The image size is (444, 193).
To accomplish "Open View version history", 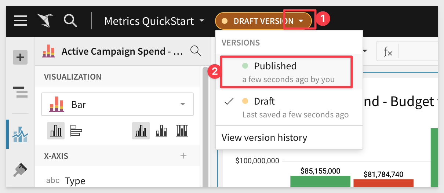I will point(264,138).
